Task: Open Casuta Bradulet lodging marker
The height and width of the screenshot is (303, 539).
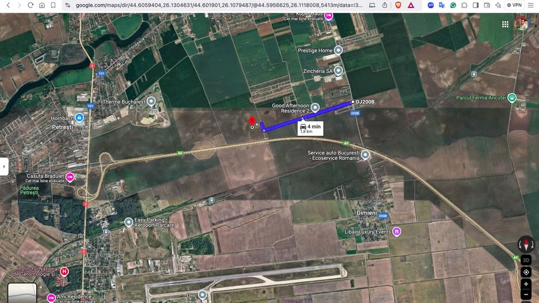Action: click(x=70, y=178)
